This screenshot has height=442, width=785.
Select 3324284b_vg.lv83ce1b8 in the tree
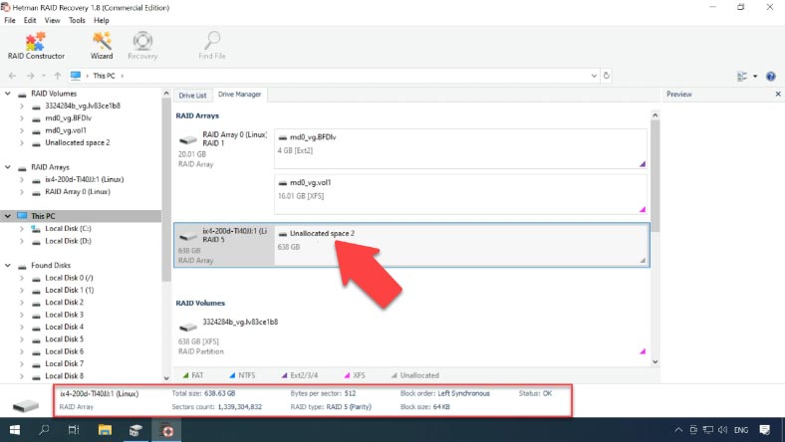pos(83,106)
